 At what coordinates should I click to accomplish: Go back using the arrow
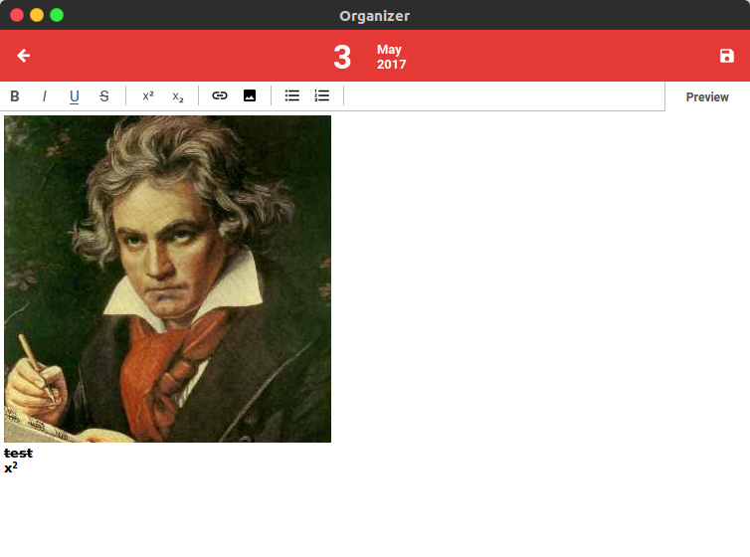point(24,56)
